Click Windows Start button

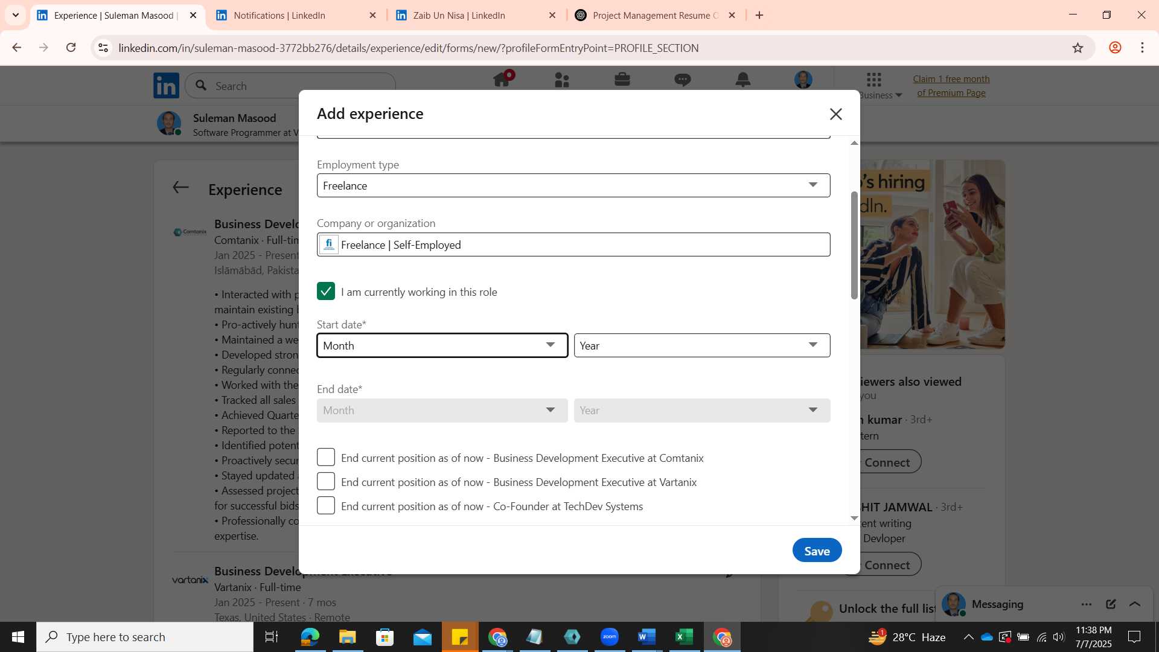tap(18, 637)
